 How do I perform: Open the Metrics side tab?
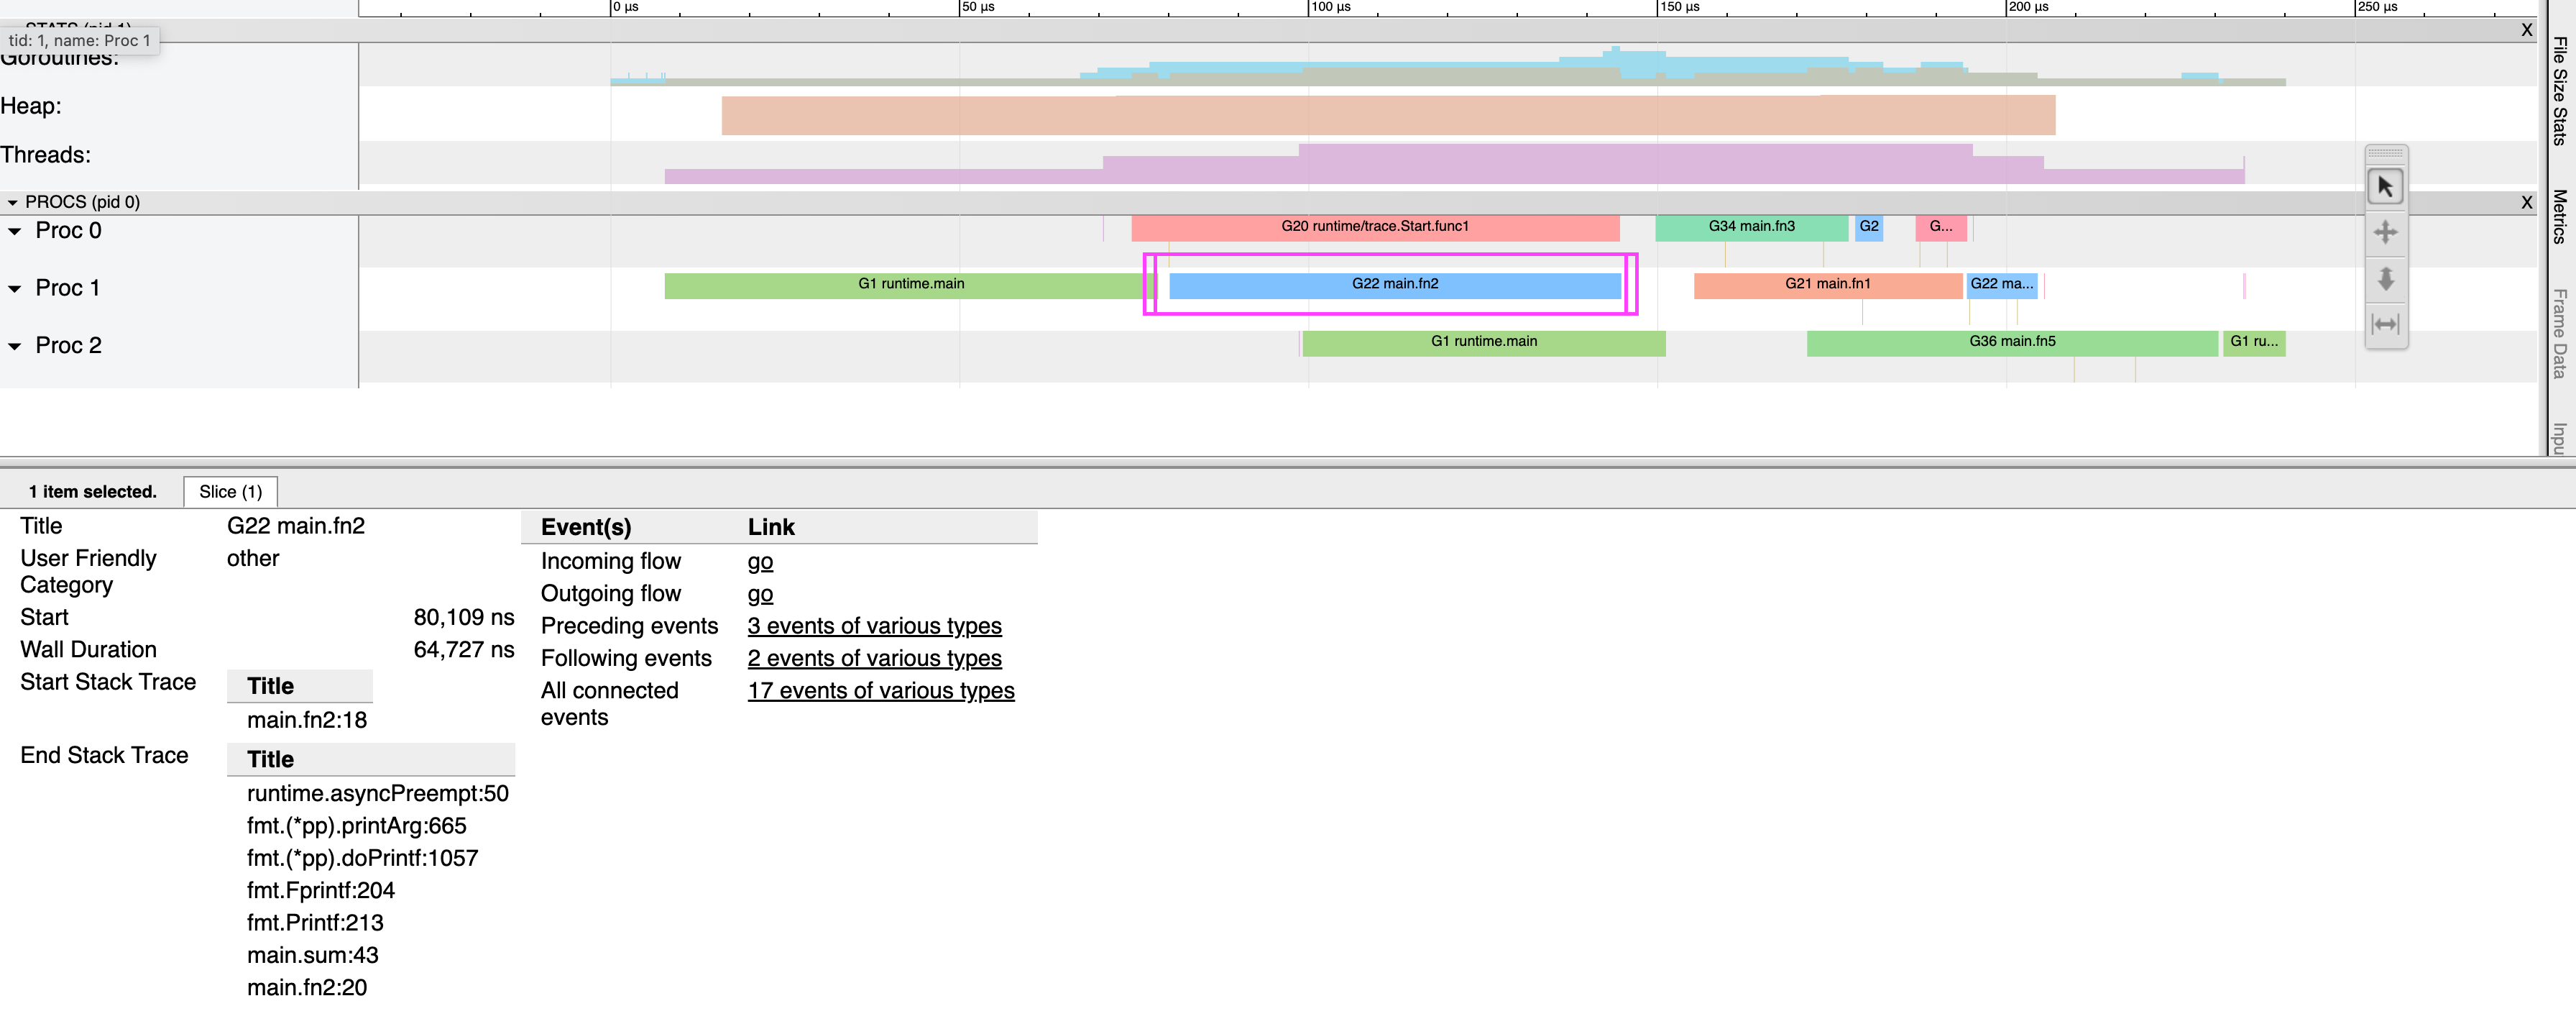click(x=2559, y=216)
